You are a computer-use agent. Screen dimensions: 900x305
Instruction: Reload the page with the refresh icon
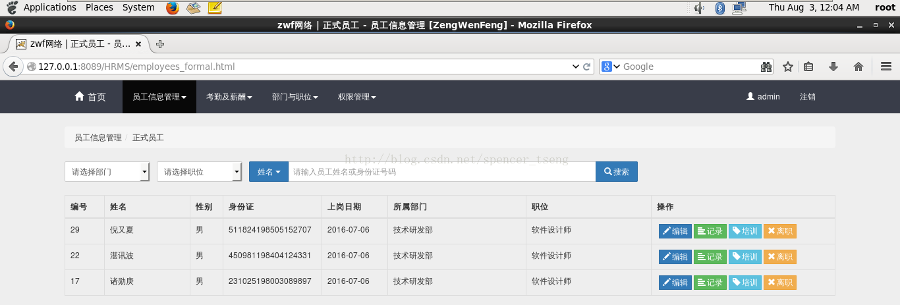click(586, 67)
